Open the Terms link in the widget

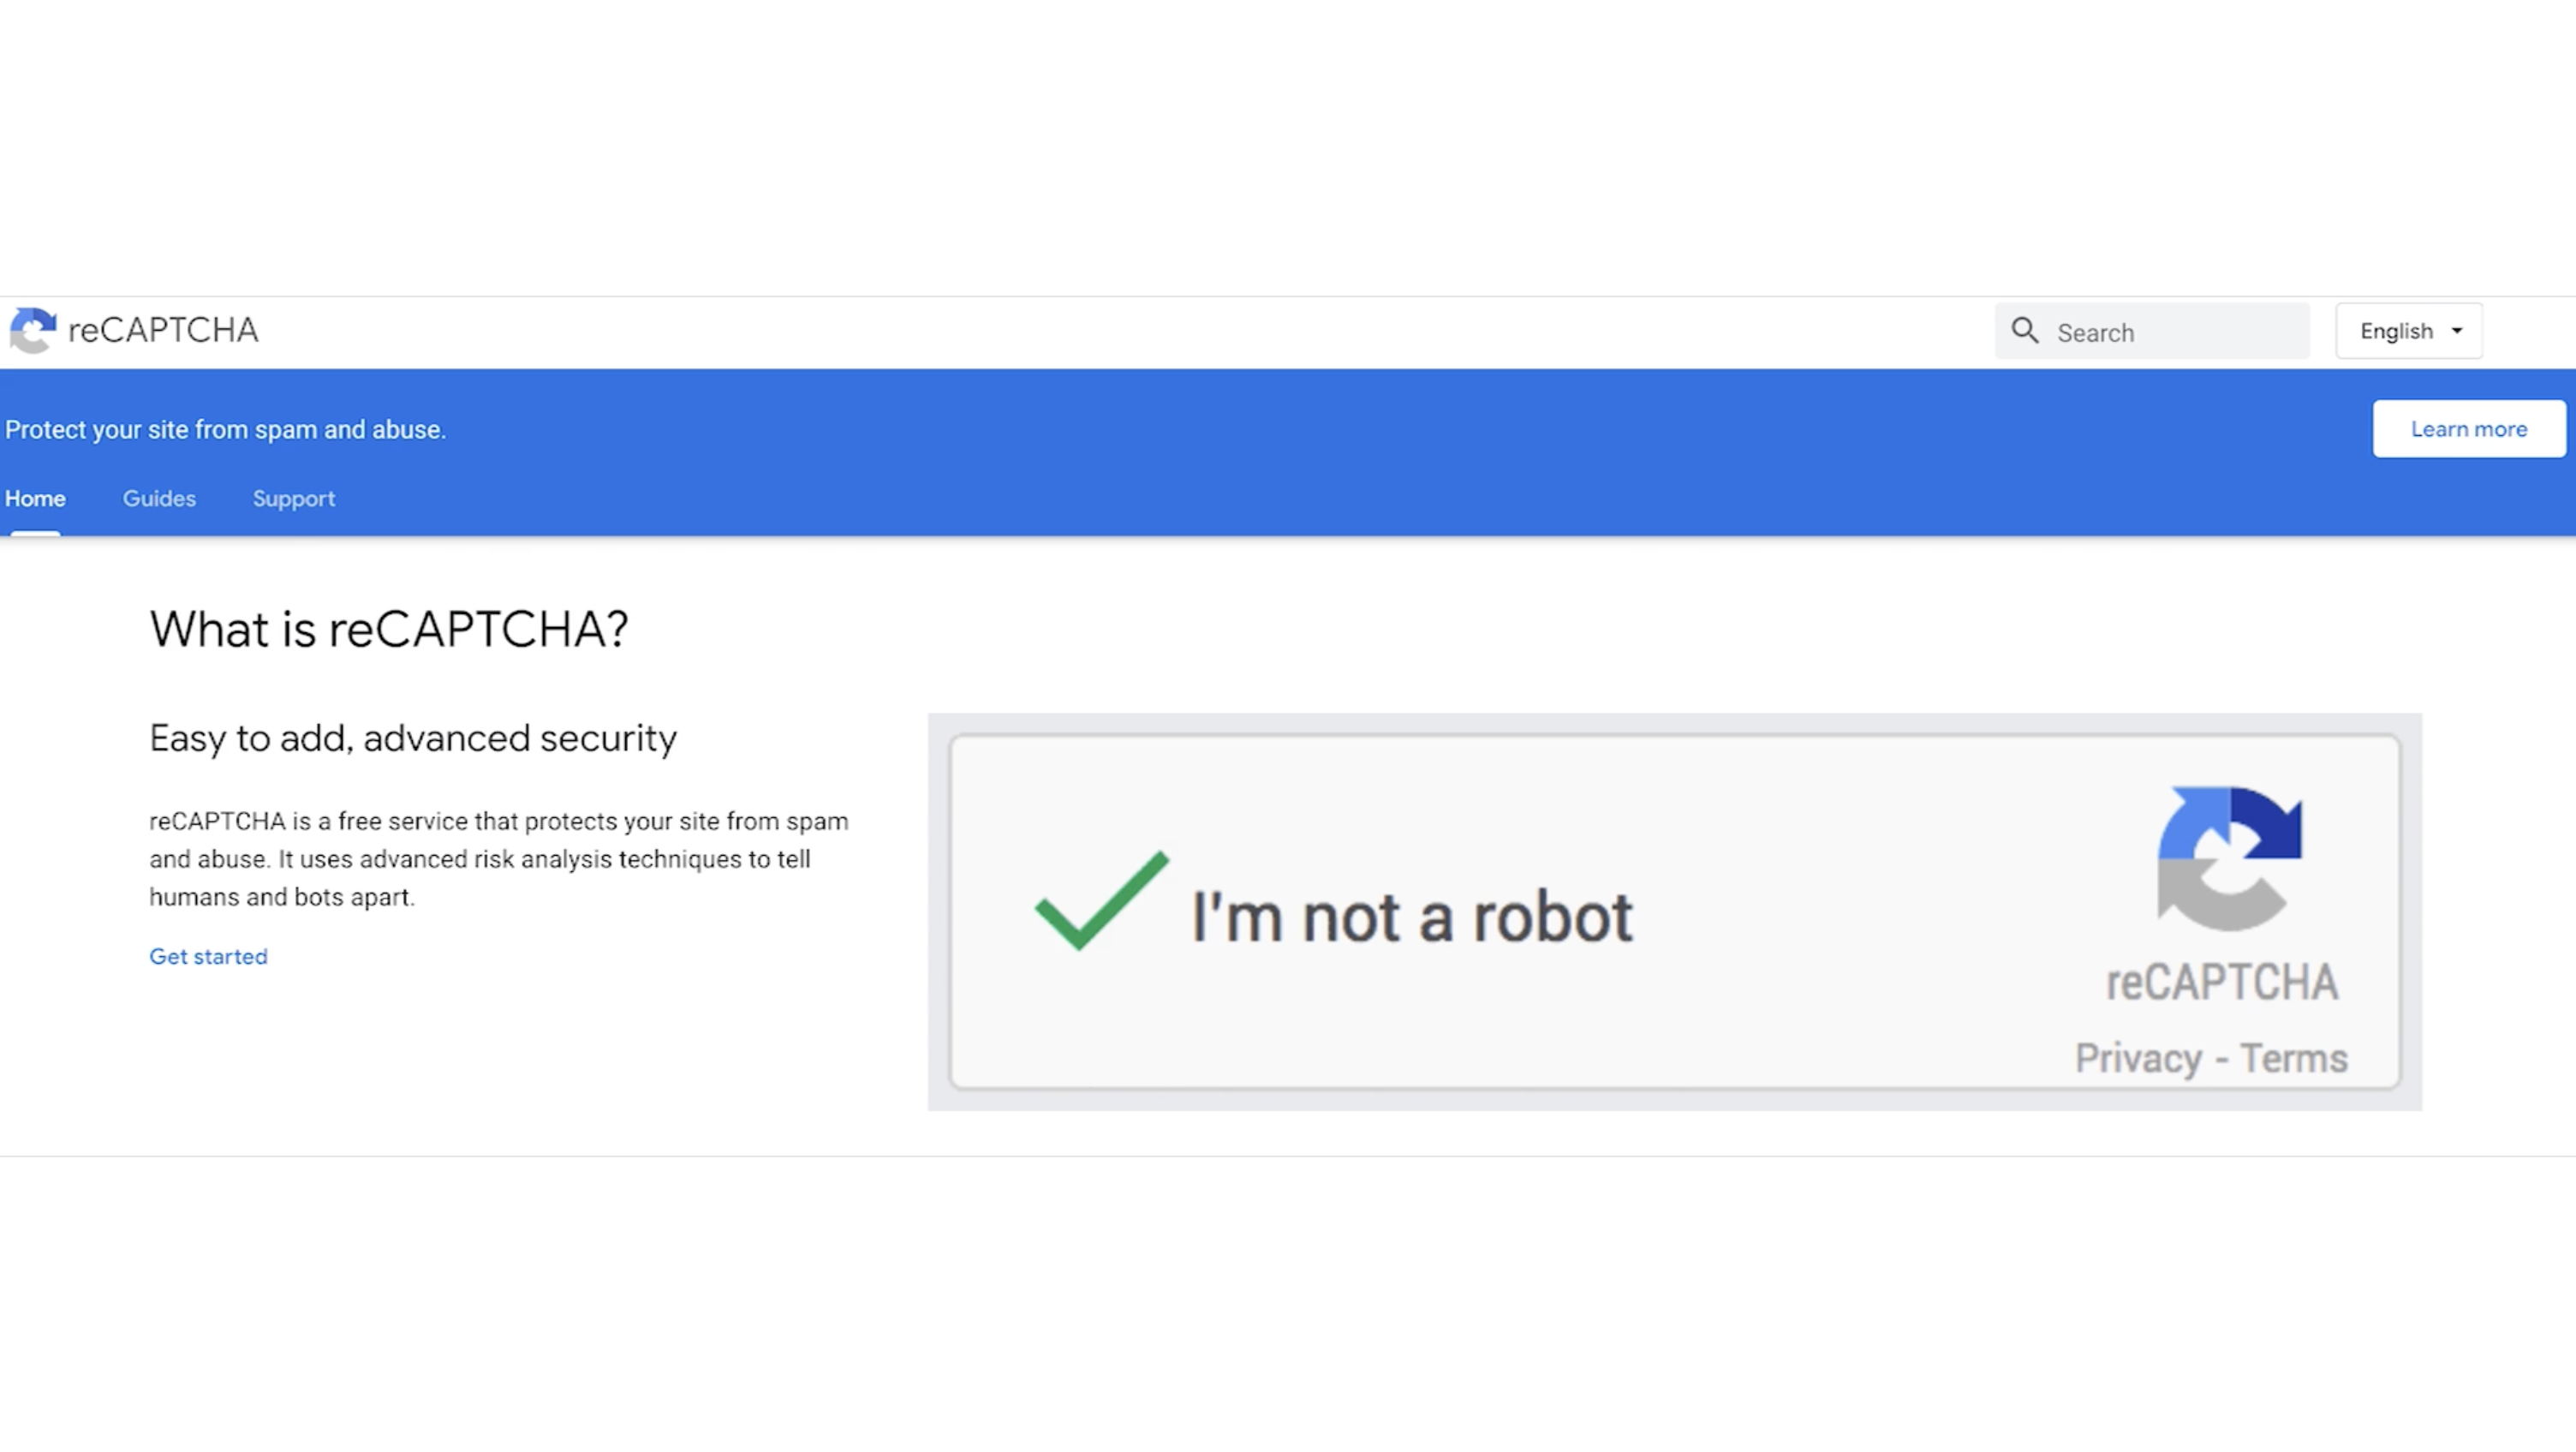click(x=2293, y=1058)
